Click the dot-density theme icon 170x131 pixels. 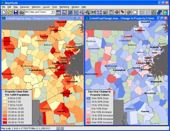[x=76, y=12]
